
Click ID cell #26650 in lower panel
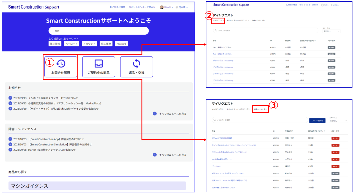pyautogui.click(x=276, y=181)
